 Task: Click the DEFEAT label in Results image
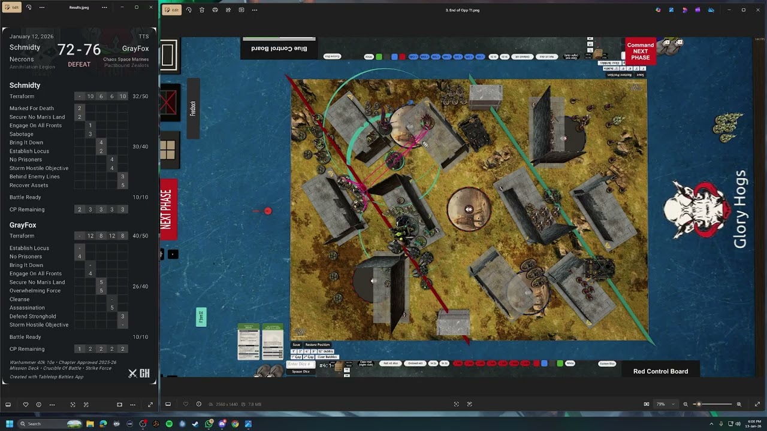pyautogui.click(x=79, y=64)
